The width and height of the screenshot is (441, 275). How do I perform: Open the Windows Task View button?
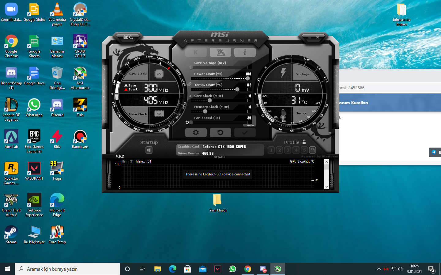click(142, 269)
